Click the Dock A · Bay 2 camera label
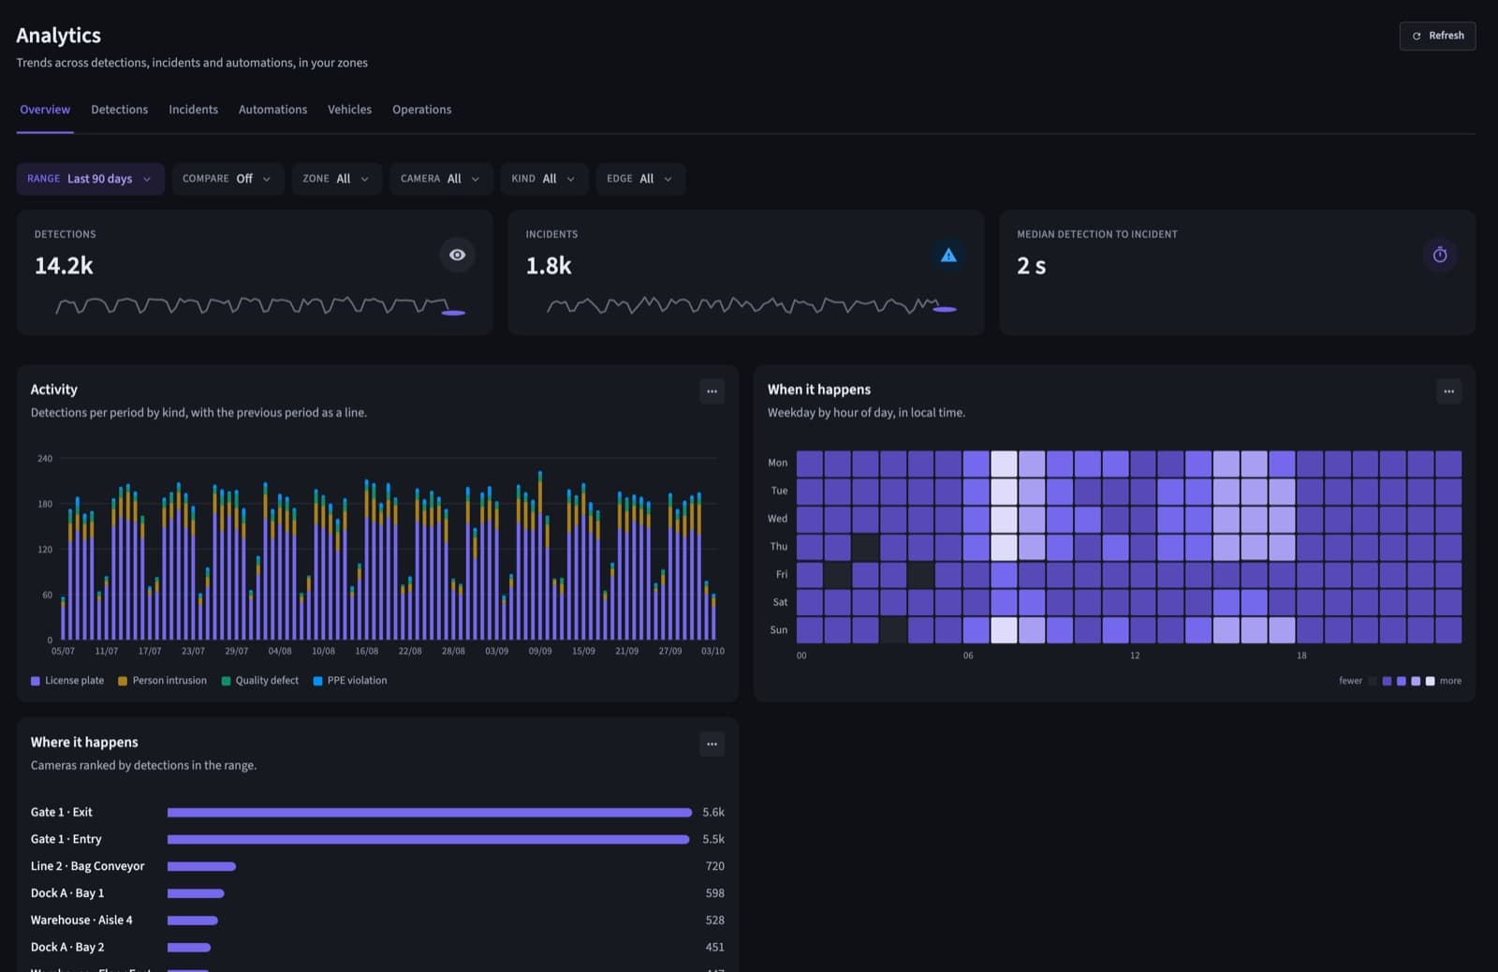This screenshot has height=972, width=1498. click(x=67, y=948)
